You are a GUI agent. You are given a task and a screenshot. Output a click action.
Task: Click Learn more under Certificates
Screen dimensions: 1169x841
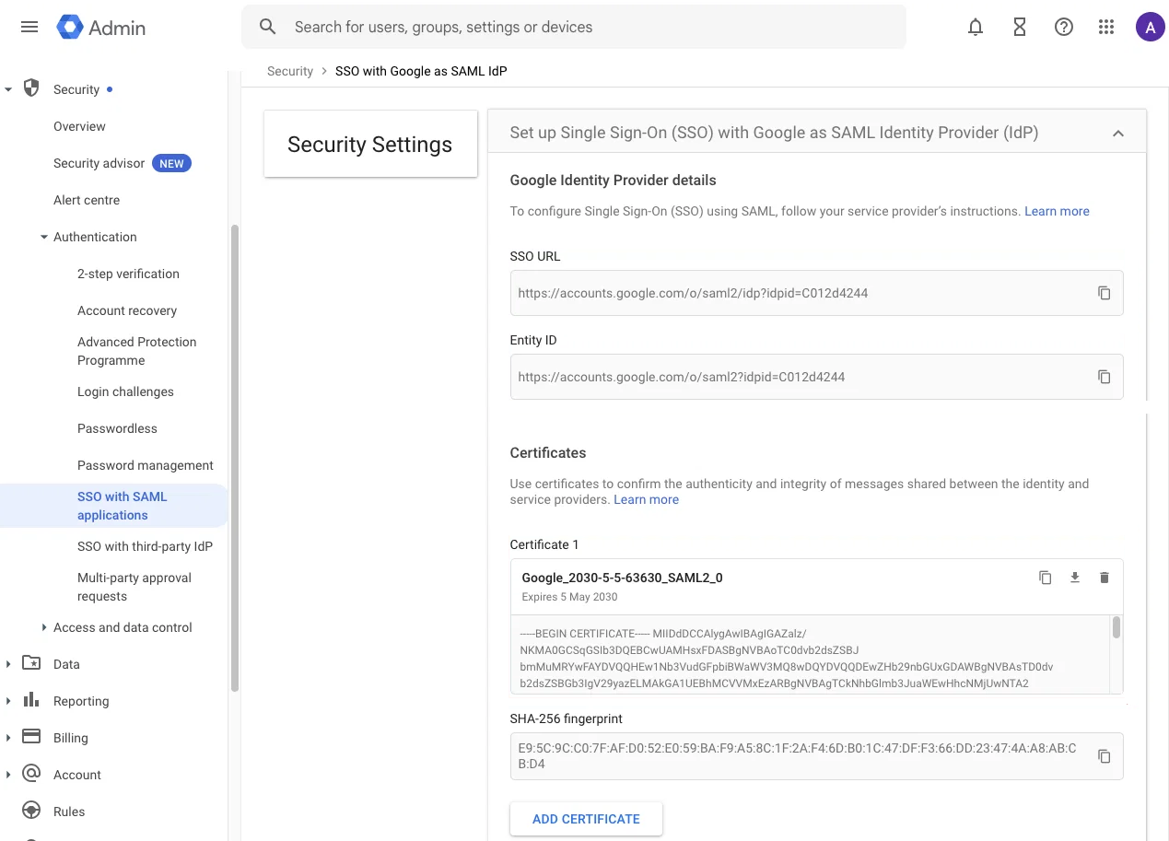(646, 499)
